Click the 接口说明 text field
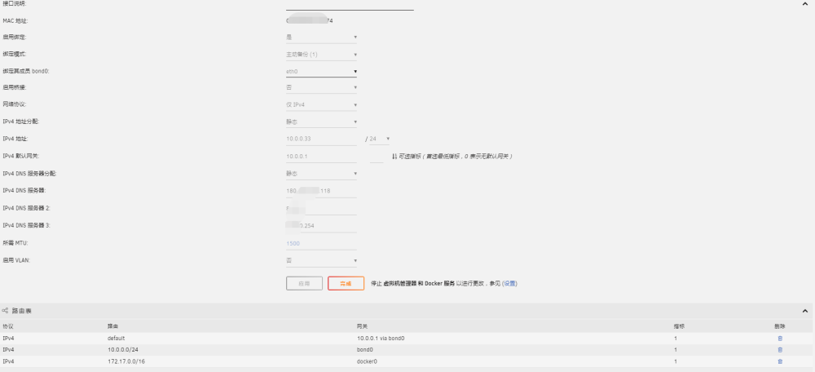815x372 pixels. [350, 5]
